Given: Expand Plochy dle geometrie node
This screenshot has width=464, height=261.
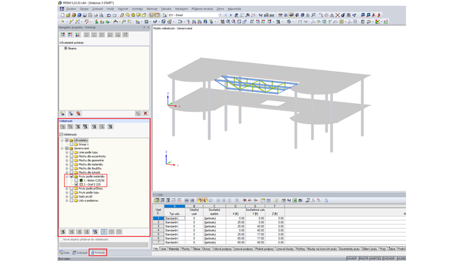Looking at the screenshot, I should pyautogui.click(x=67, y=160).
